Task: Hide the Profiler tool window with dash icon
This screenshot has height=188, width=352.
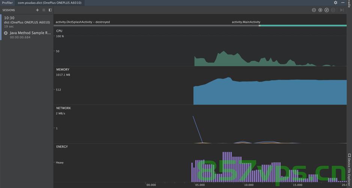Action: (x=343, y=3)
